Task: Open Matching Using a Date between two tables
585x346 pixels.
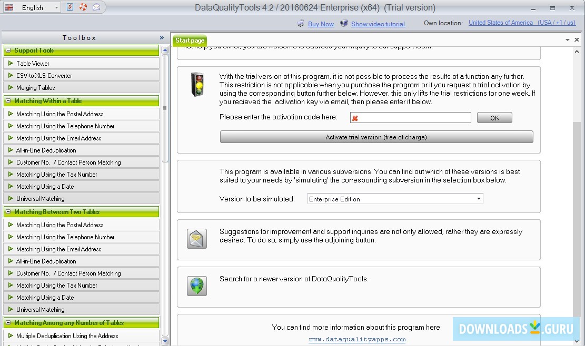Action: pyautogui.click(x=81, y=298)
